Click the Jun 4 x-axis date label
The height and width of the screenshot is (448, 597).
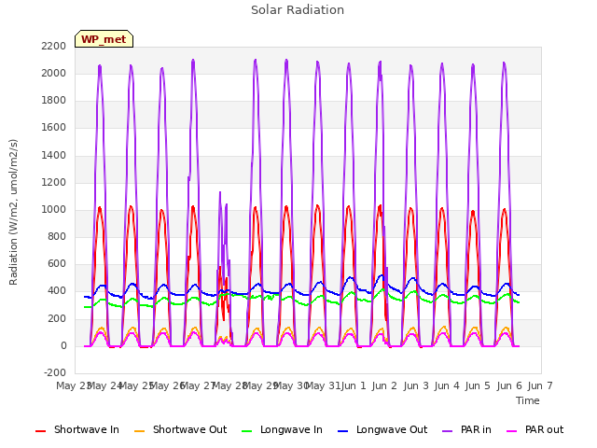coord(447,385)
